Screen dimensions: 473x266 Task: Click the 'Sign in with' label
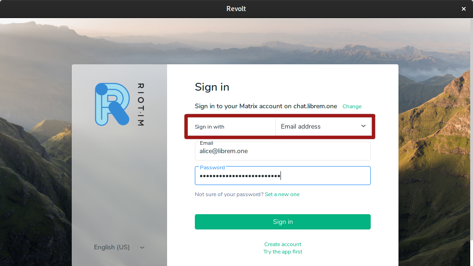[210, 127]
